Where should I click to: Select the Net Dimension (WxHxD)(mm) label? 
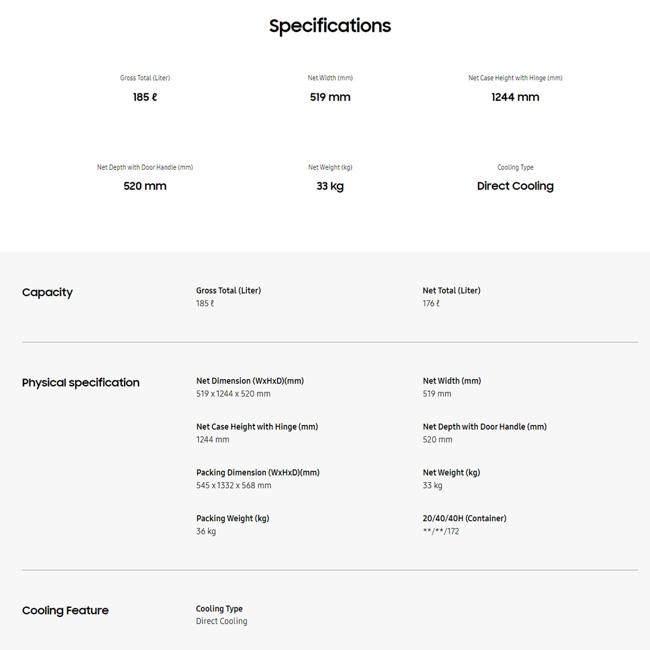click(x=250, y=381)
